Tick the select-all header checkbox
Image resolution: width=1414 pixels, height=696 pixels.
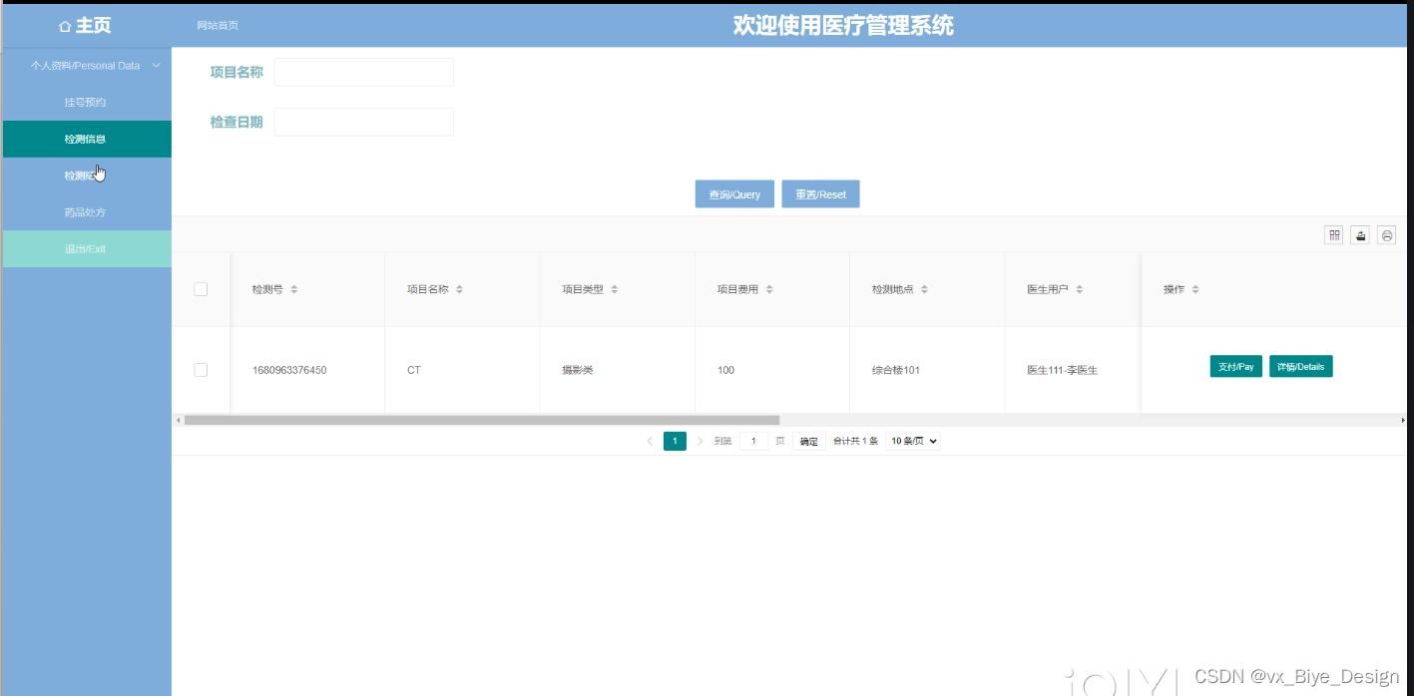point(201,289)
